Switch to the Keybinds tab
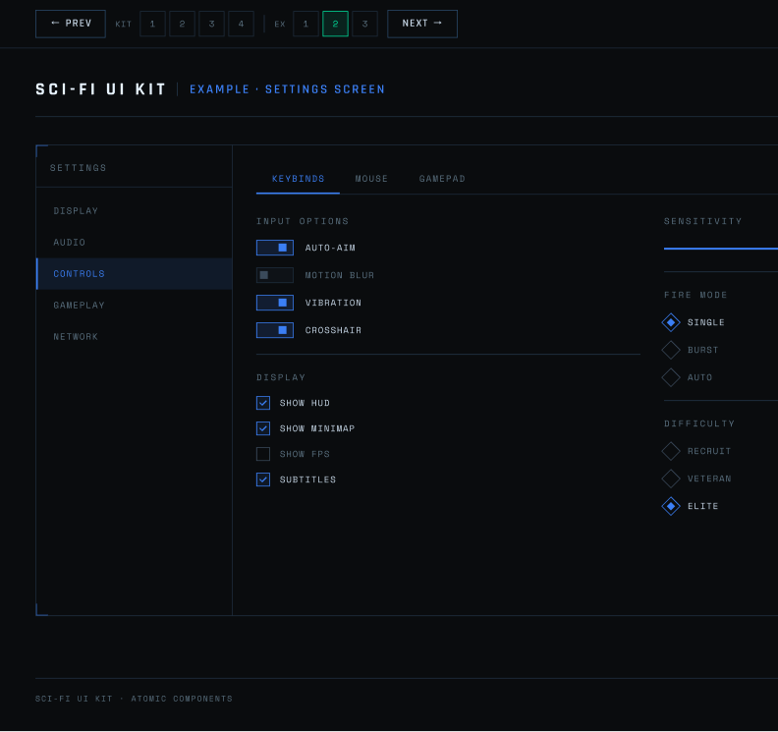The width and height of the screenshot is (778, 732). coord(298,179)
